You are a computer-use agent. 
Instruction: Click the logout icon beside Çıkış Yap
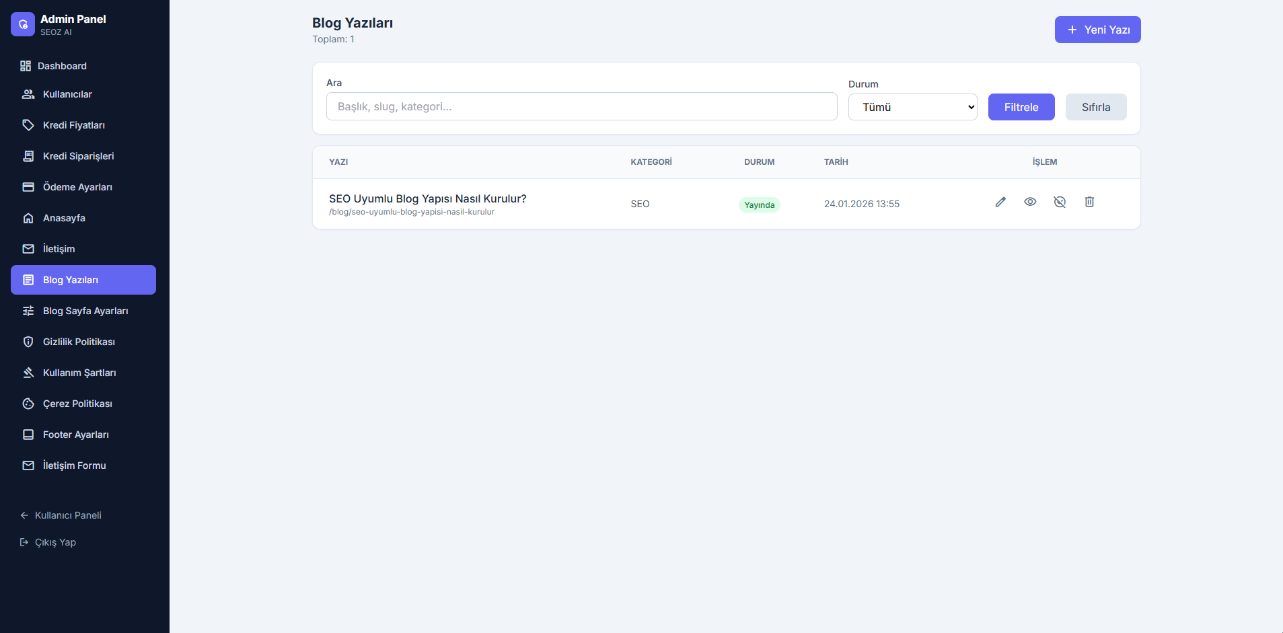pyautogui.click(x=24, y=542)
